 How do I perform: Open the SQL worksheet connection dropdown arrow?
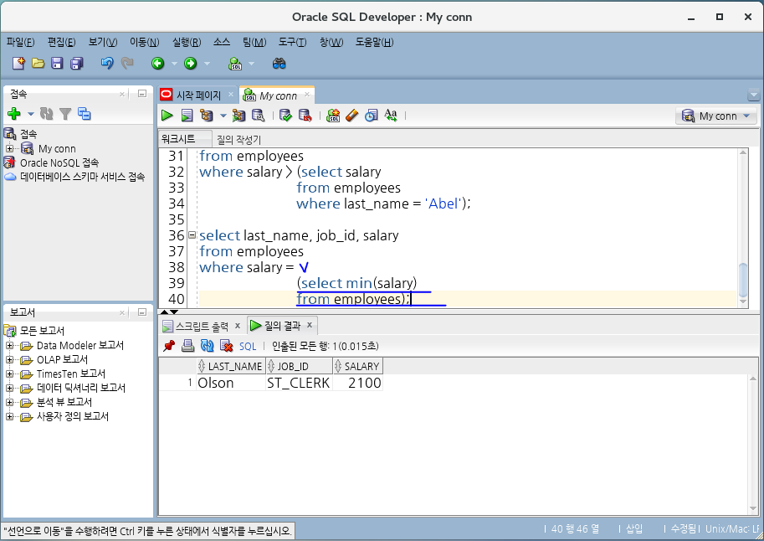click(x=251, y=64)
